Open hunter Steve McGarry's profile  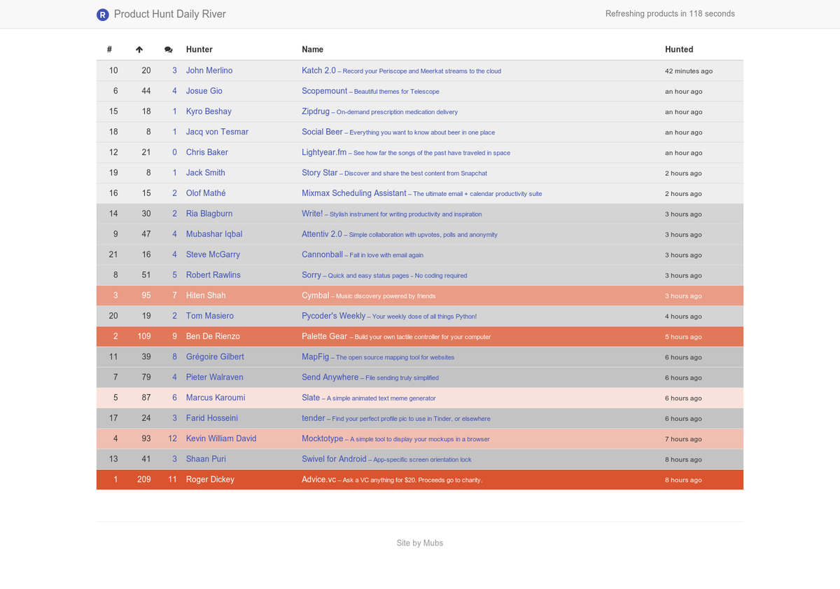213,254
